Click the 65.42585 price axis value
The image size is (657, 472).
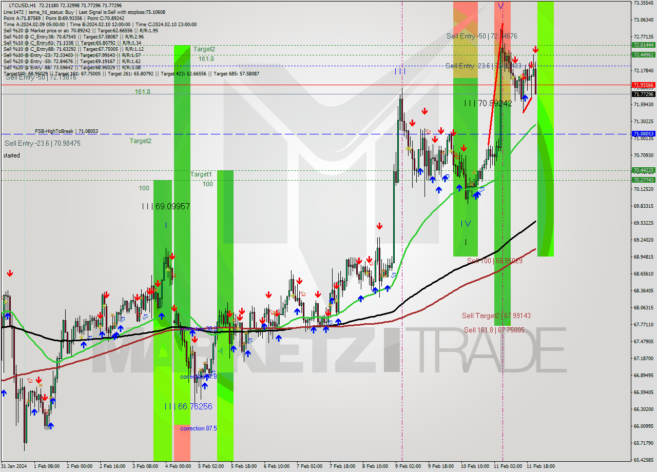pos(643,460)
